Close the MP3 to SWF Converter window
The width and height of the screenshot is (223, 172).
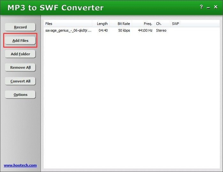point(216,7)
